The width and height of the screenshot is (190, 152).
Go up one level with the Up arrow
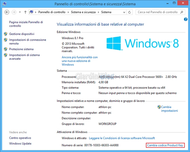[x=25, y=12]
